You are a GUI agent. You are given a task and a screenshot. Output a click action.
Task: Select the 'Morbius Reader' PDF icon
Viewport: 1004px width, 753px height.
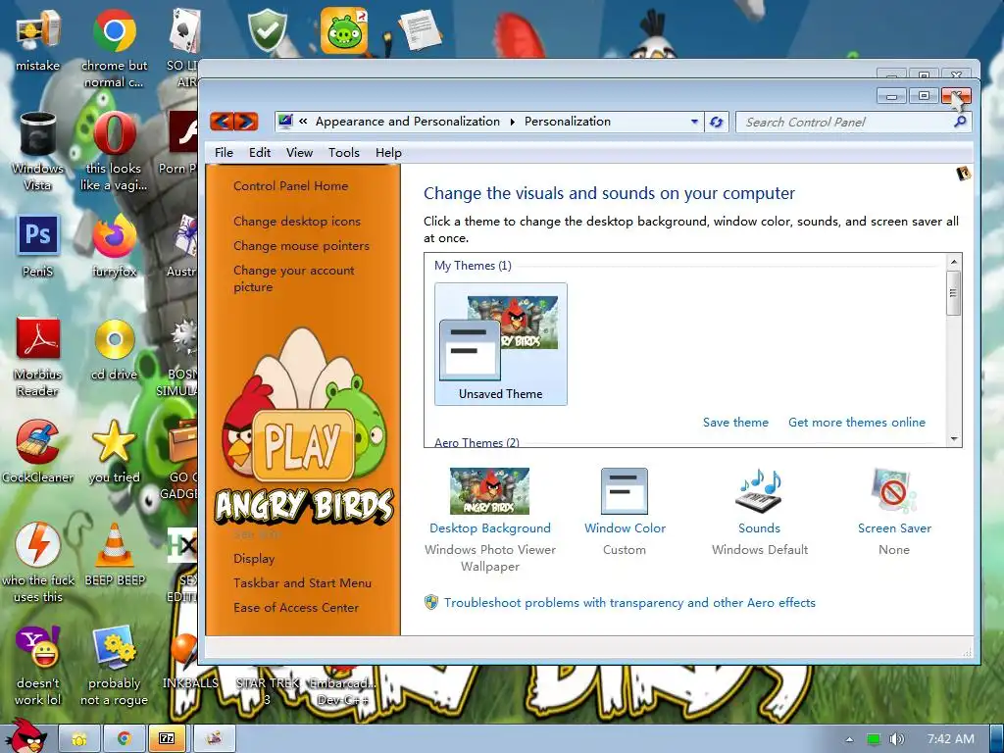(38, 357)
